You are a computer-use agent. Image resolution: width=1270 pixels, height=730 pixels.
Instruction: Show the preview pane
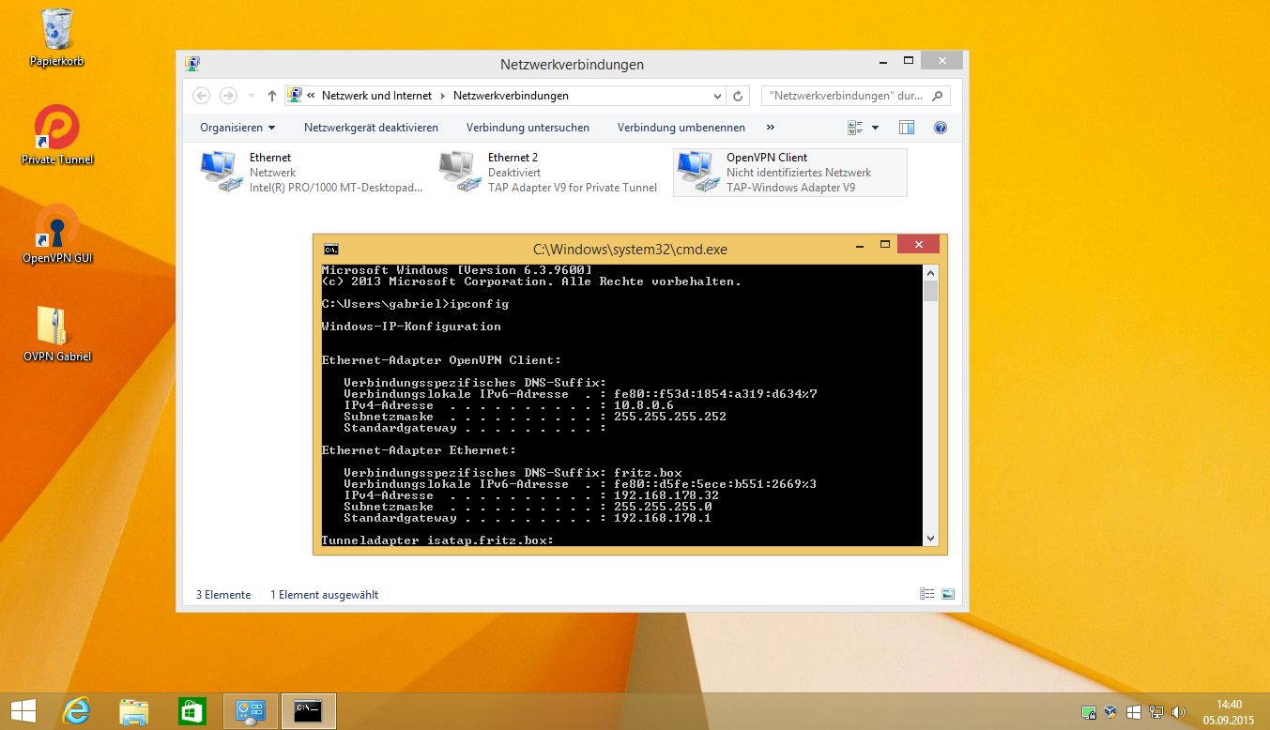(x=907, y=128)
